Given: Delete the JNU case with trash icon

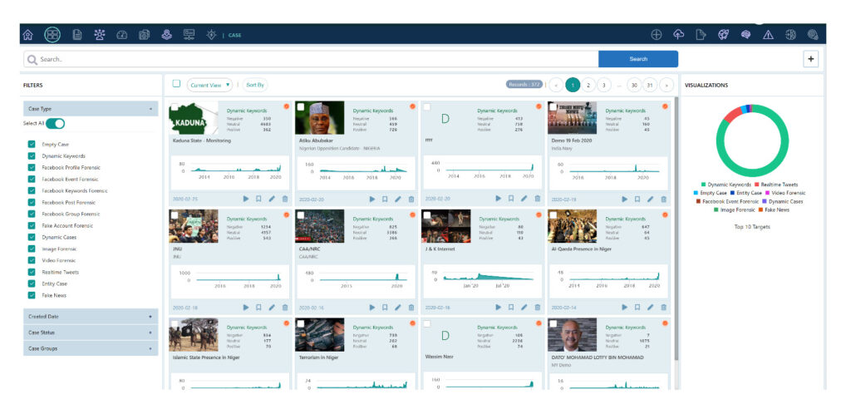Looking at the screenshot, I should click(284, 307).
